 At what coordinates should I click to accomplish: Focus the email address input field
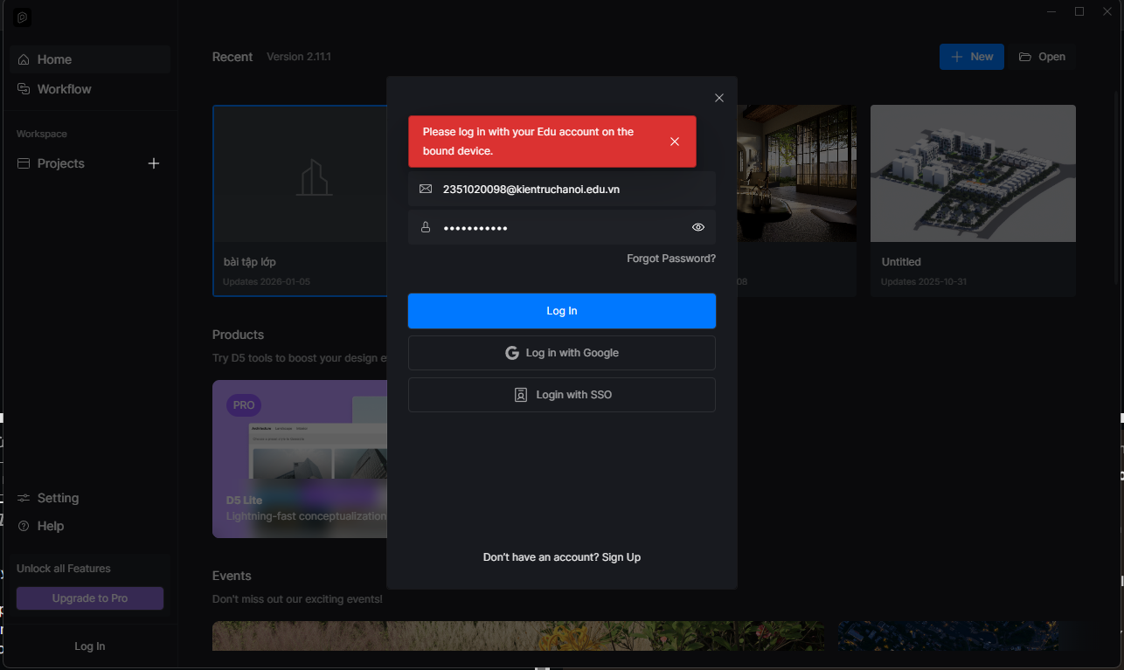(568, 189)
